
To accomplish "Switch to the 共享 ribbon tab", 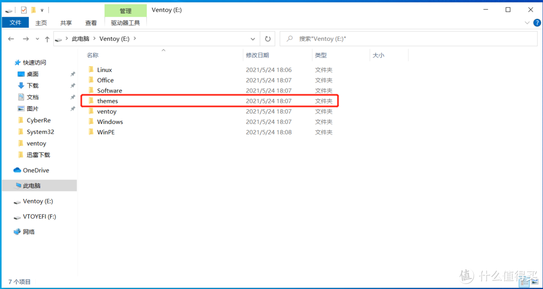I will pos(66,23).
